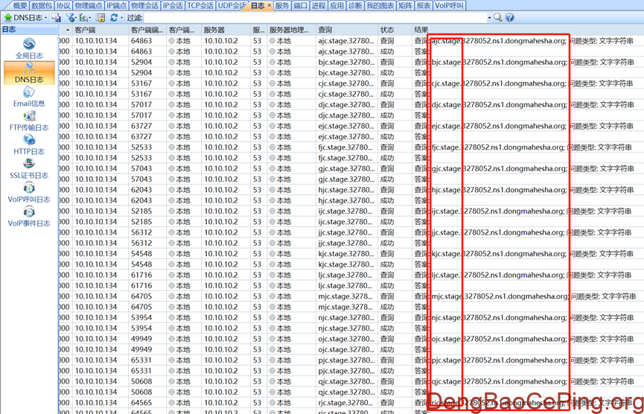This screenshot has width=644, height=414.
Task: Select the Email信息 log icon
Action: pyautogui.click(x=30, y=97)
